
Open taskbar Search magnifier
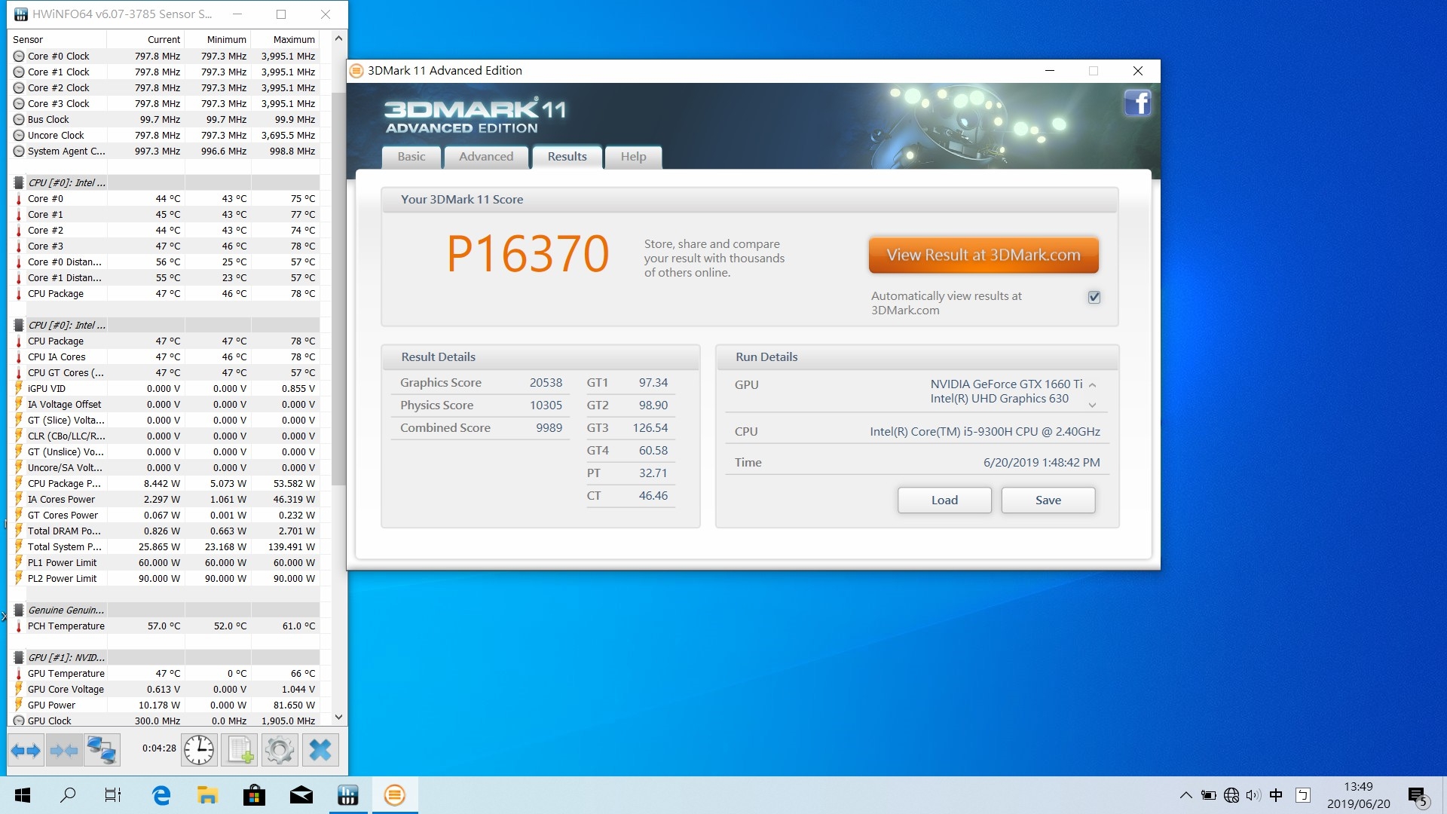[x=68, y=795]
